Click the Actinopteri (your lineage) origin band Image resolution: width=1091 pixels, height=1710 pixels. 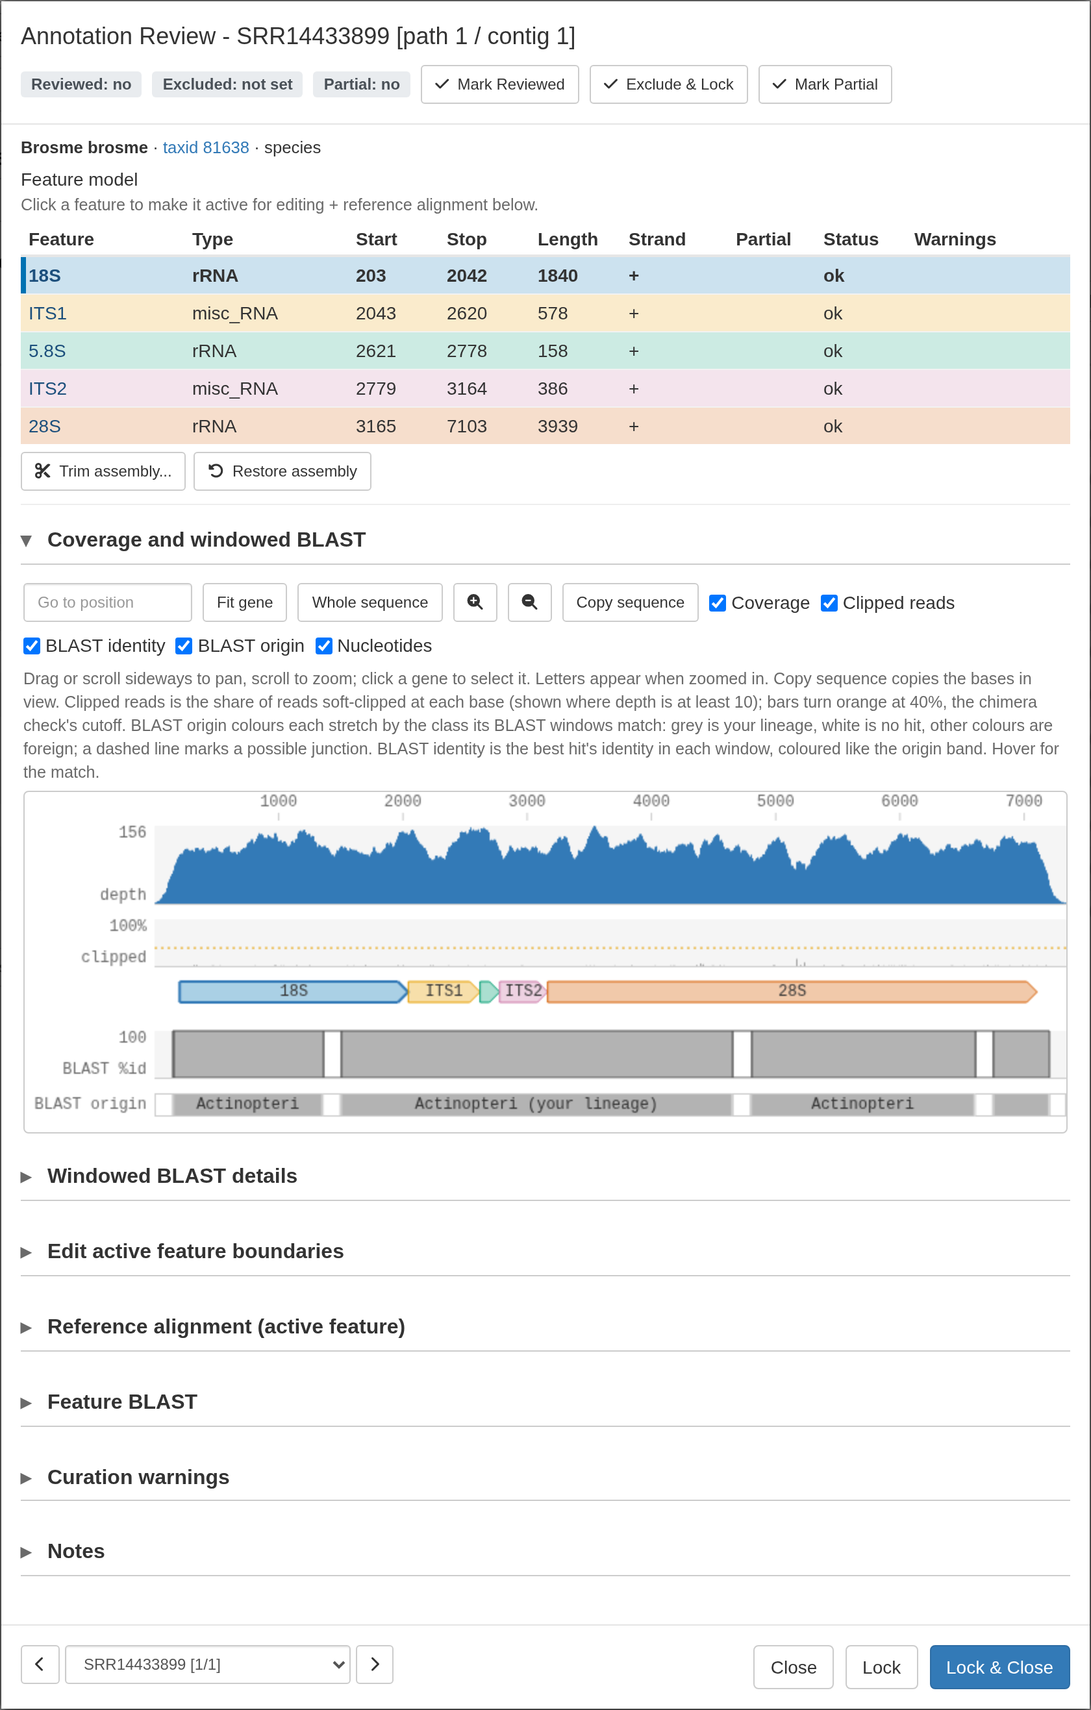click(536, 1104)
